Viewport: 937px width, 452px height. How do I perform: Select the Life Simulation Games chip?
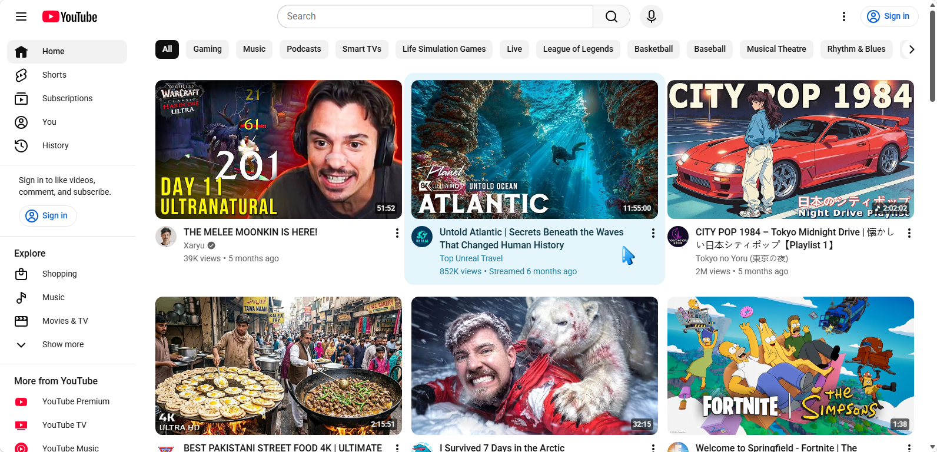click(x=444, y=49)
